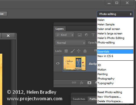Select the Painting workspace
136x105 pixels.
pos(115,74)
